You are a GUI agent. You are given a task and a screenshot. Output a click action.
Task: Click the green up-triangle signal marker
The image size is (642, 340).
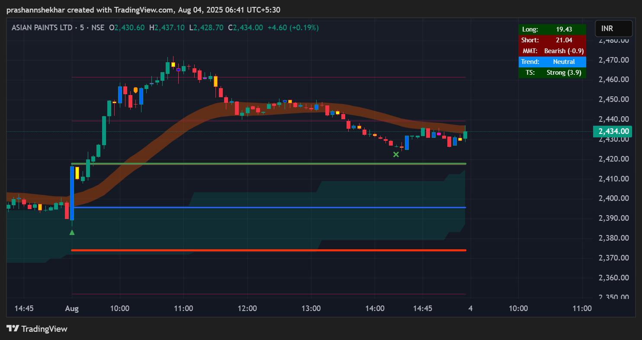[x=72, y=232]
